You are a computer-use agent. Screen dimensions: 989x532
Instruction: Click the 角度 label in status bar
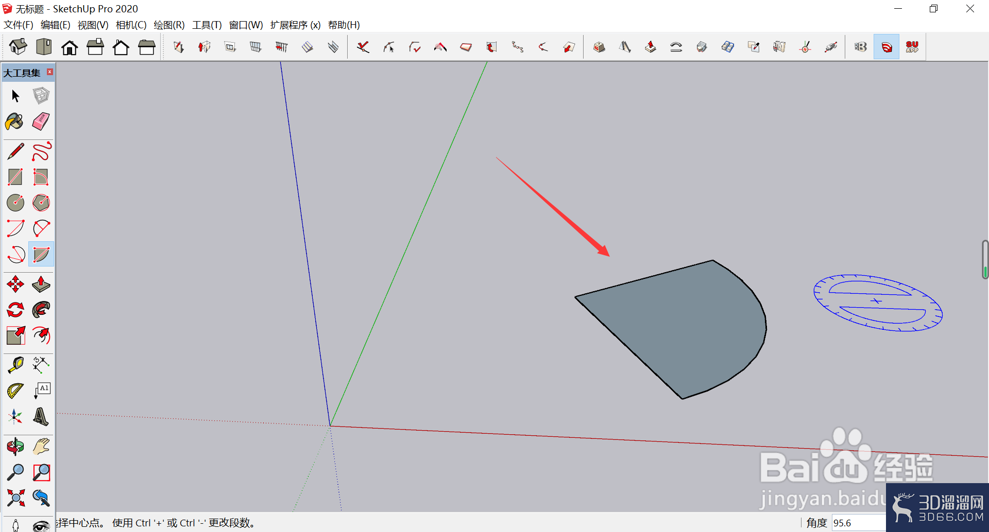tap(817, 523)
